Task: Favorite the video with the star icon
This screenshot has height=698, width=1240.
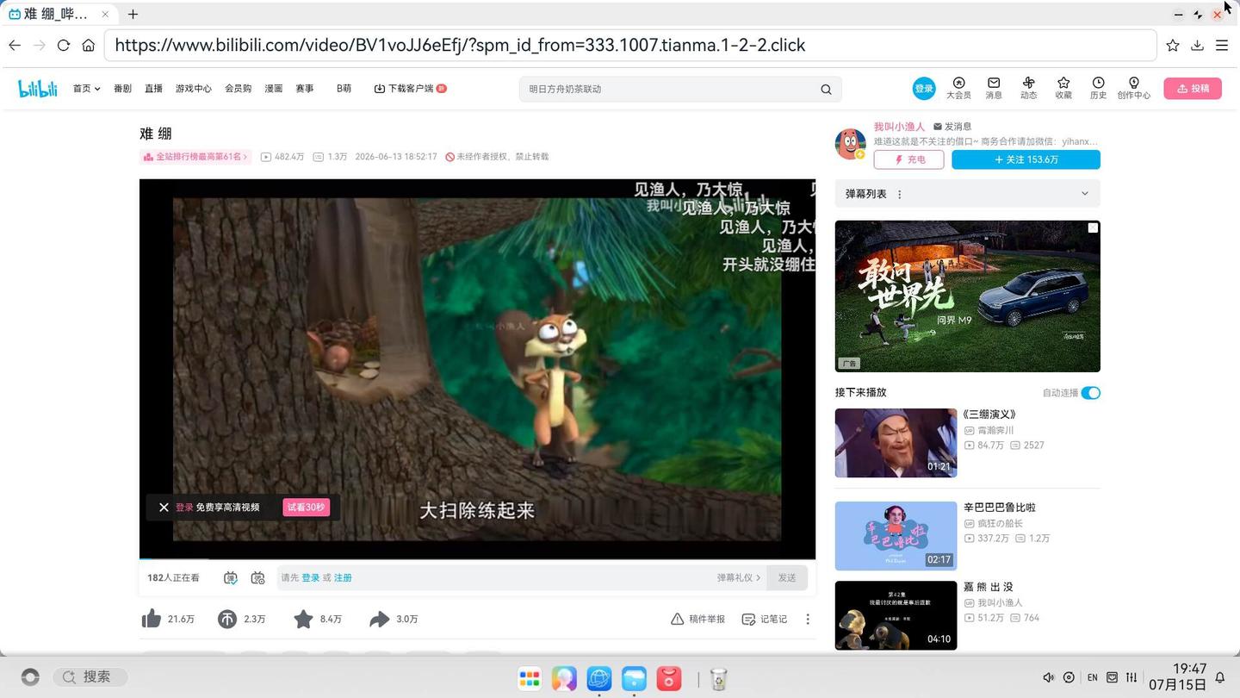Action: [x=303, y=619]
